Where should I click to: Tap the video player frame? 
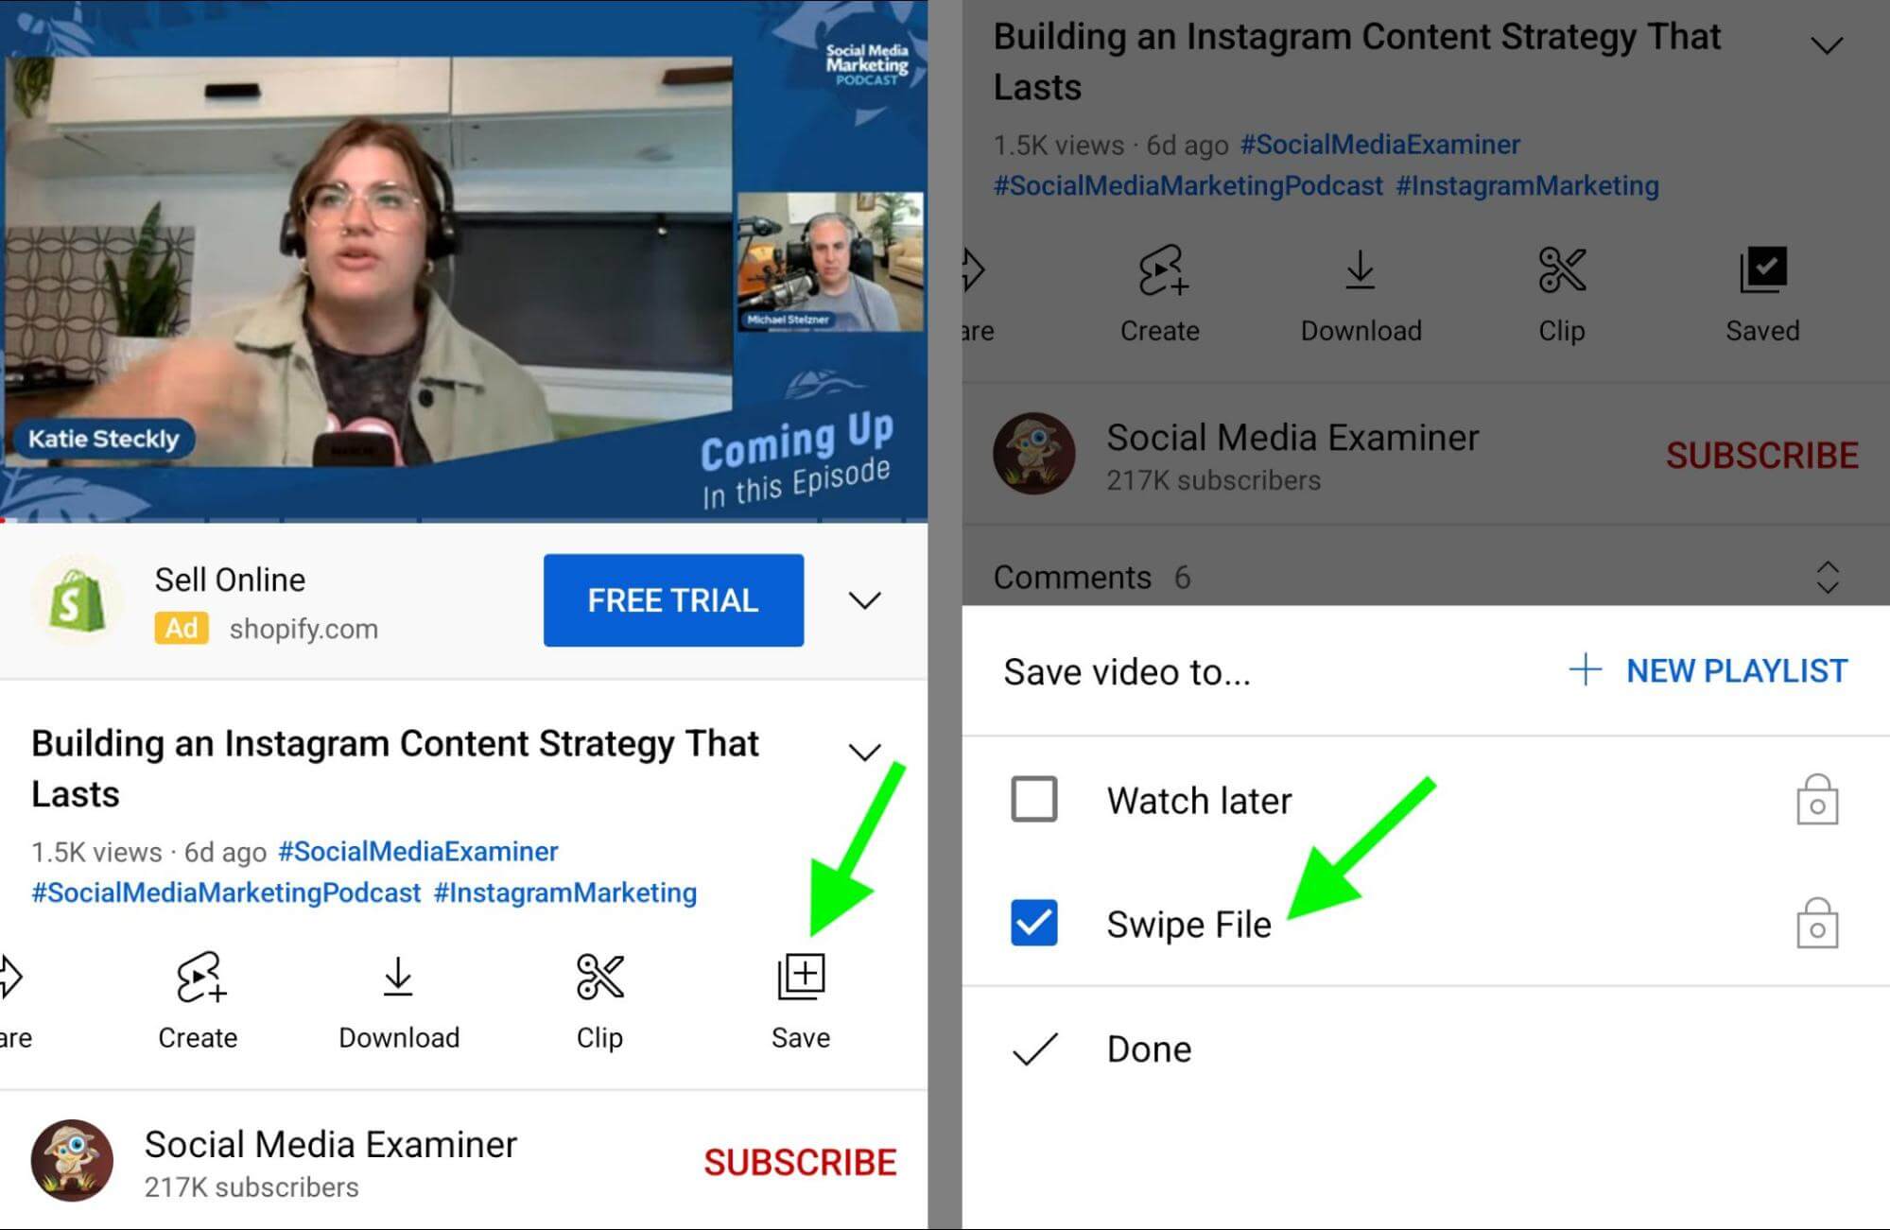[463, 260]
